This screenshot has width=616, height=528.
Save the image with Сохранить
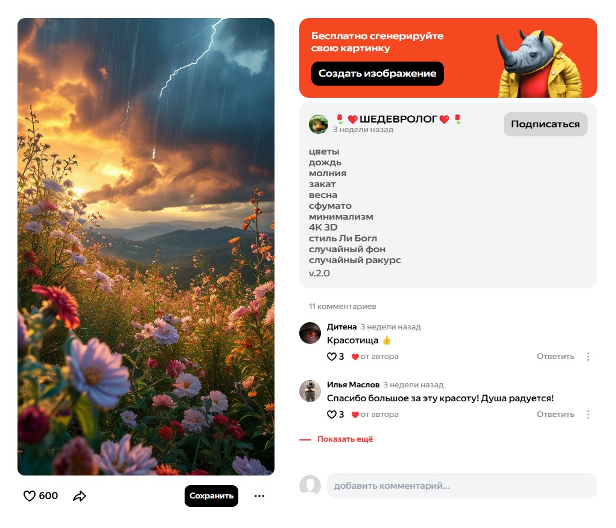[x=211, y=496]
